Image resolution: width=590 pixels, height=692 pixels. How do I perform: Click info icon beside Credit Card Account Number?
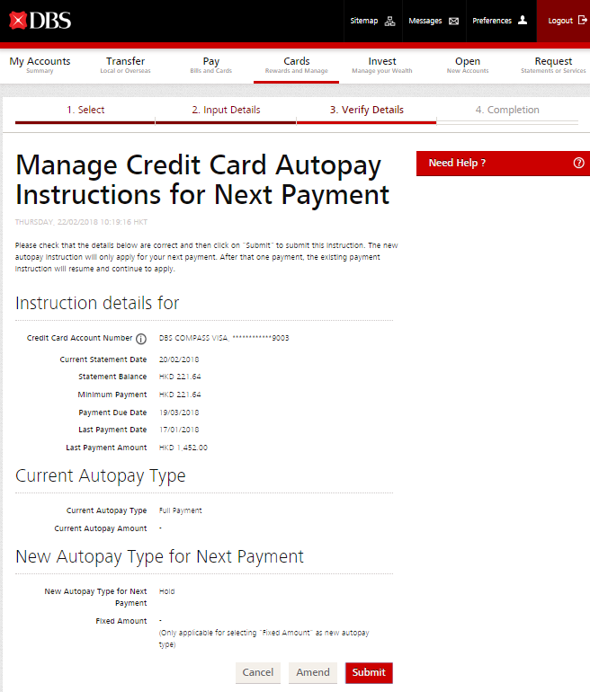click(141, 339)
